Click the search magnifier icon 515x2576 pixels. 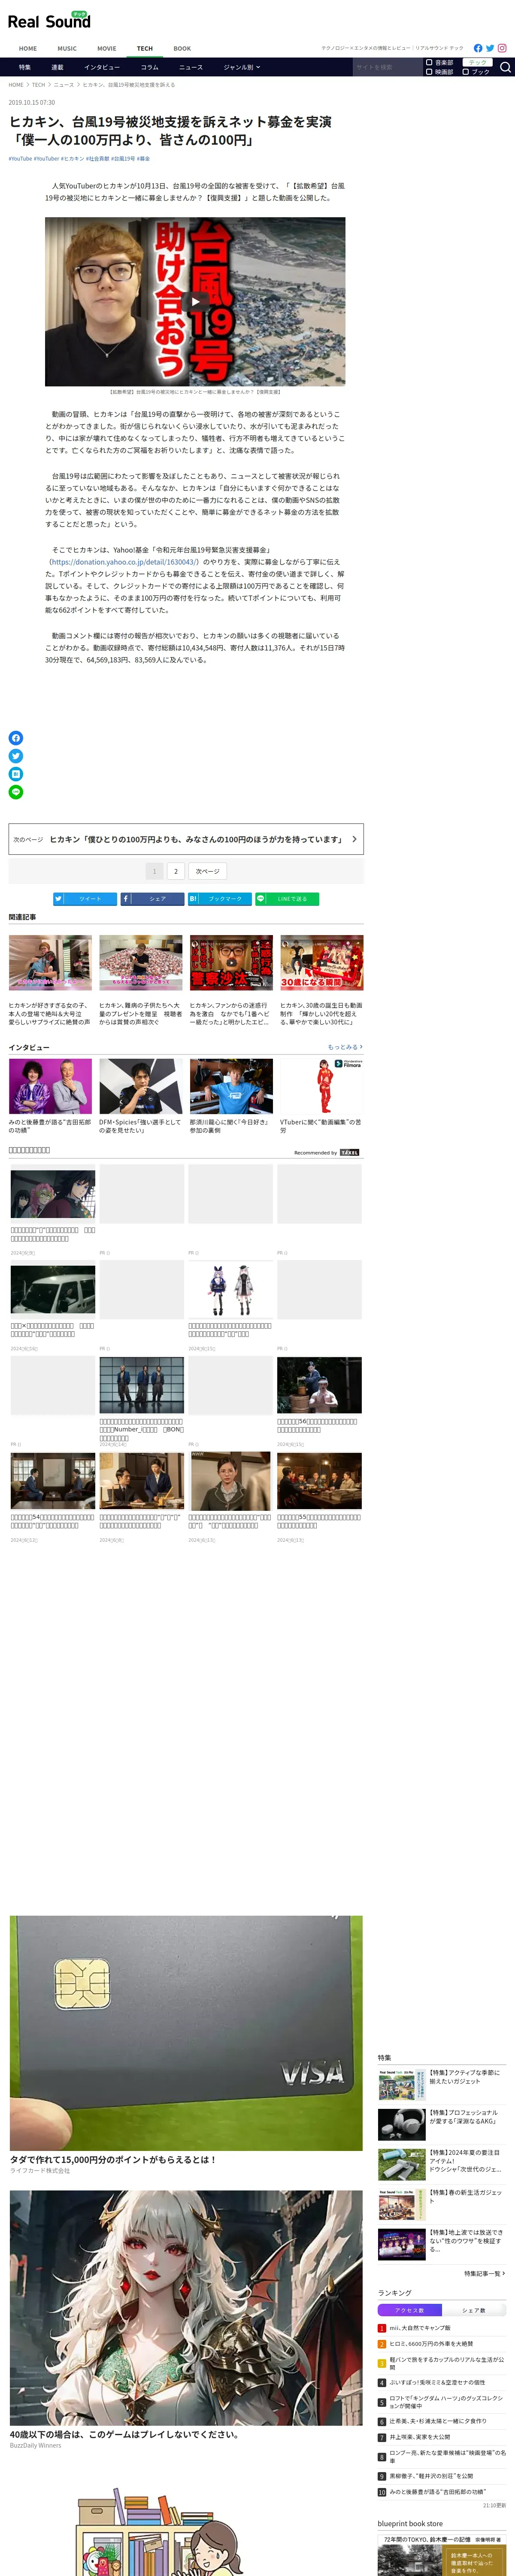[505, 67]
